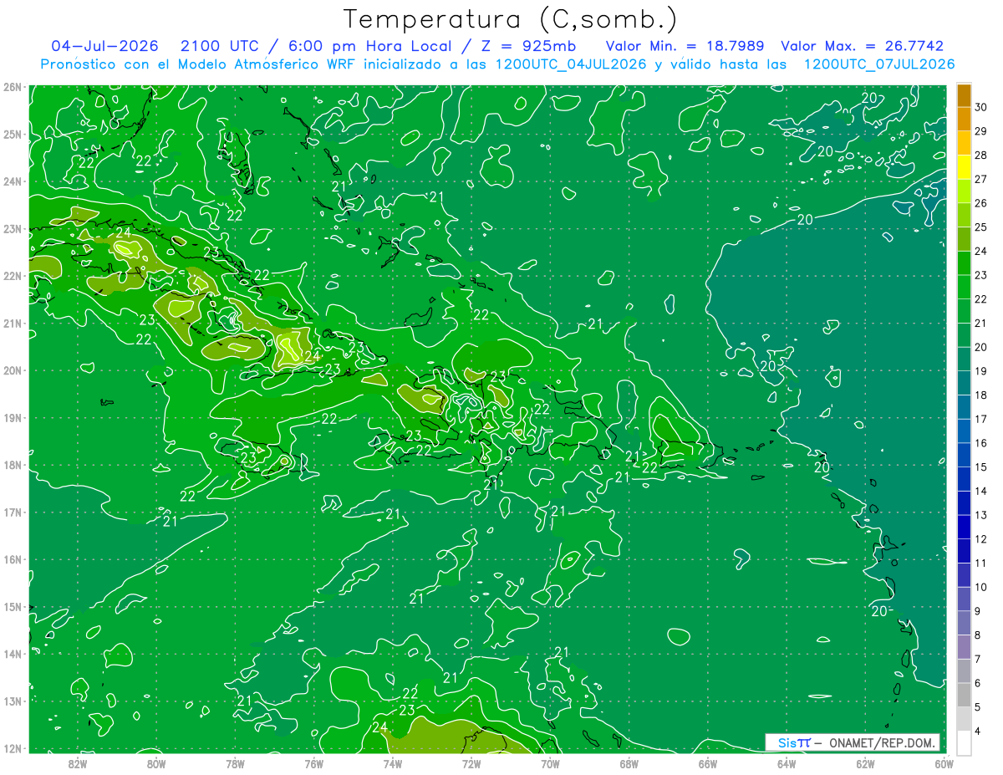The image size is (1003, 775).
Task: Pick the gray band between 5 and 6
Action: (963, 696)
